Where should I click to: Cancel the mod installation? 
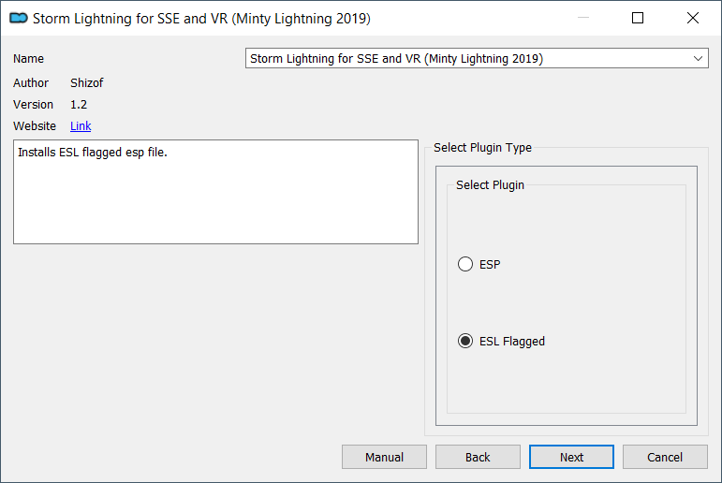(x=665, y=457)
